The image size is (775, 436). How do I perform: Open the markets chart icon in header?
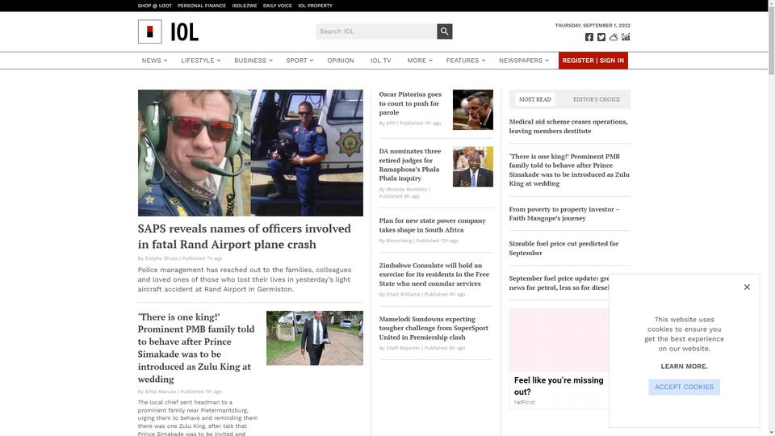[x=626, y=37]
